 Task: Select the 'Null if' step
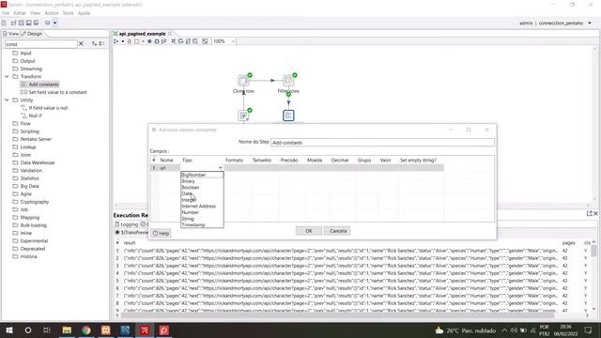coord(31,115)
